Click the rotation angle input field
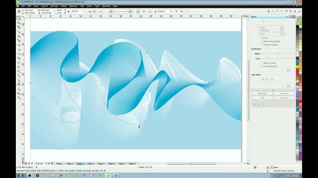This screenshot has width=318, height=178. [x=79, y=11]
